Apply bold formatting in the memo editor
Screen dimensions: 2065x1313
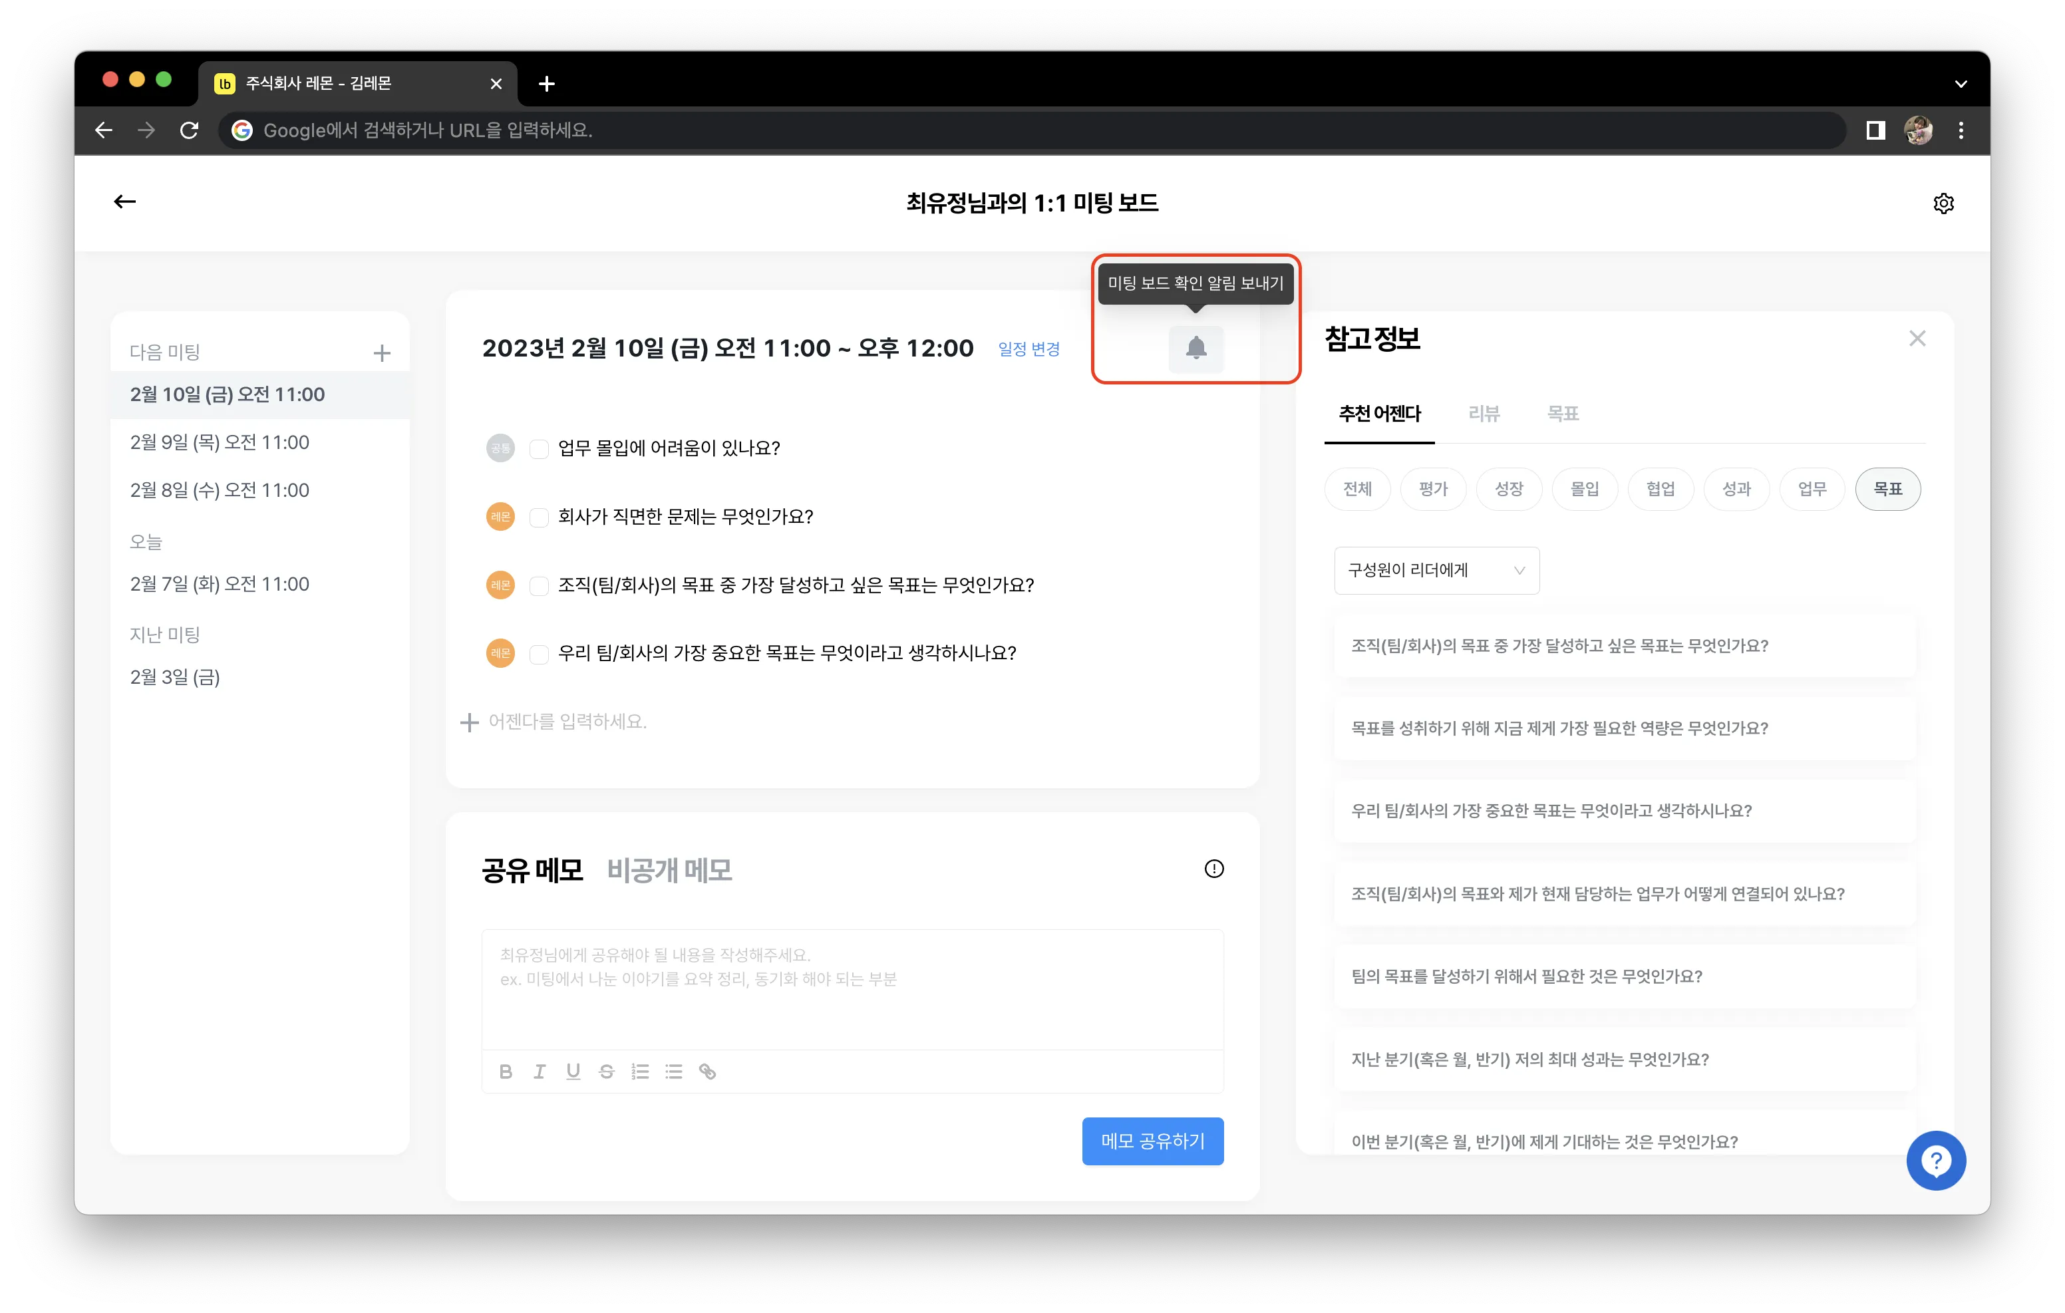click(505, 1071)
